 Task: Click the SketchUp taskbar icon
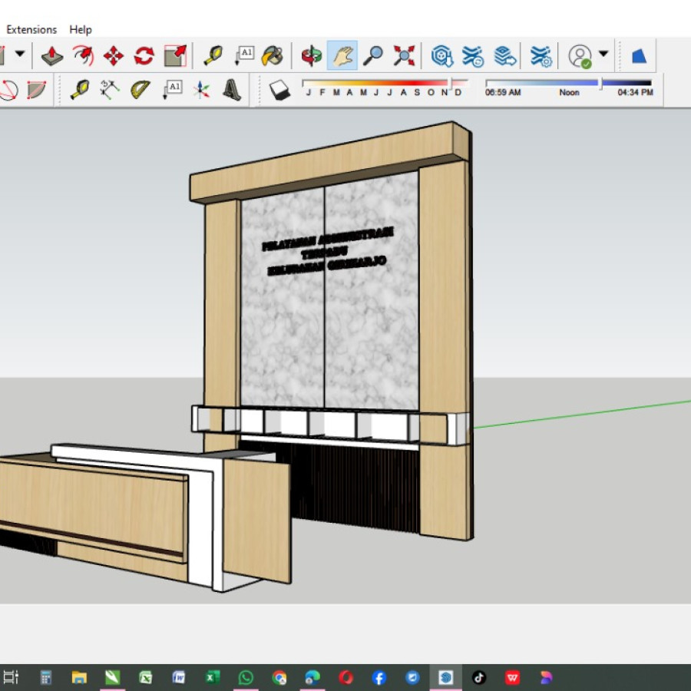[445, 677]
